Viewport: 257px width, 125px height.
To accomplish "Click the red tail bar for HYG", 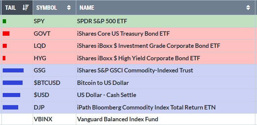I will [x=4, y=58].
